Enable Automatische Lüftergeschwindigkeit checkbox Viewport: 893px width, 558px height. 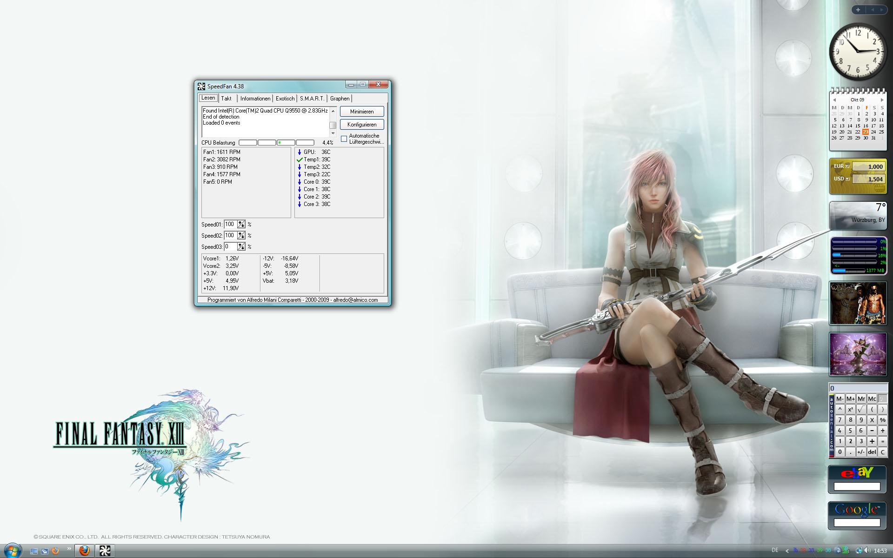tap(344, 139)
